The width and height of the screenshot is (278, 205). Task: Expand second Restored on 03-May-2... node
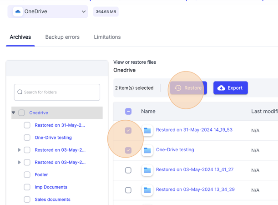(x=19, y=162)
